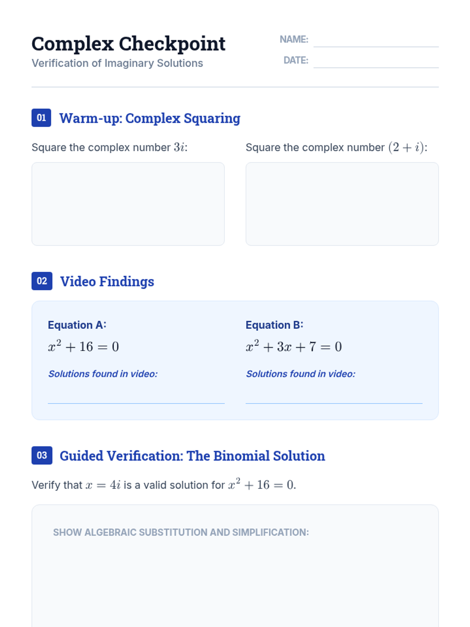Select the Guided Verification section heading

pos(192,456)
